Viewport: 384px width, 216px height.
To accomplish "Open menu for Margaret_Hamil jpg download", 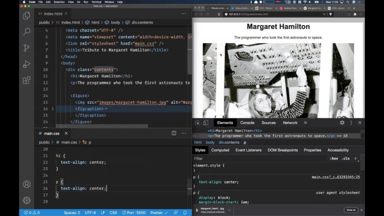I will click(x=229, y=210).
